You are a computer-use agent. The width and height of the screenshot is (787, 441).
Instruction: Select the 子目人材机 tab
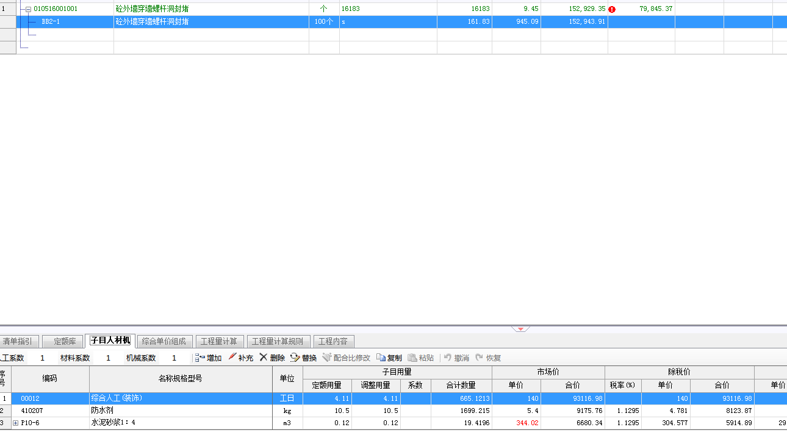(110, 340)
